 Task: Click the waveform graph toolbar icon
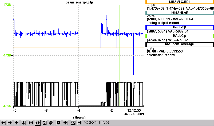pos(73,123)
